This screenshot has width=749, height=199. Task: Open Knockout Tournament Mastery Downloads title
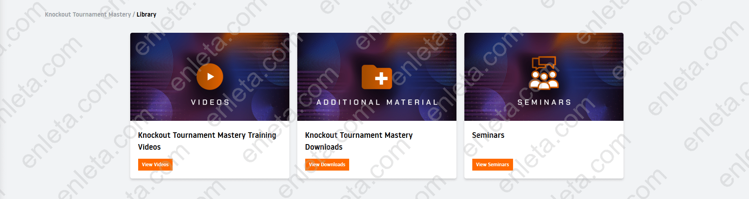359,141
